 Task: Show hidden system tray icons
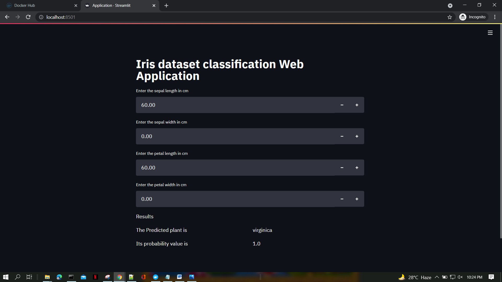tap(437, 277)
